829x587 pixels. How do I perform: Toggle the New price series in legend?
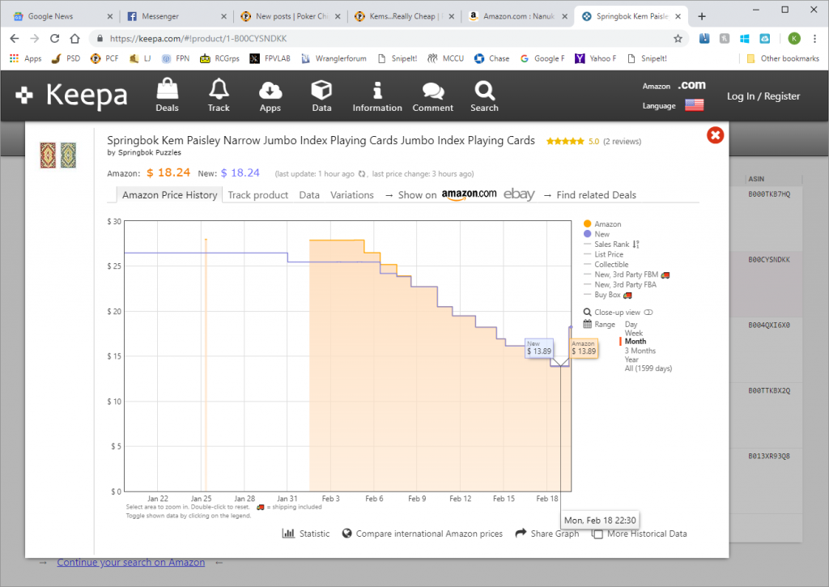pyautogui.click(x=597, y=234)
